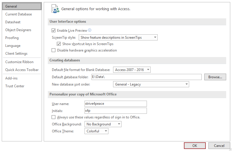Click the info icon beside Enable Live Preview

click(90, 30)
